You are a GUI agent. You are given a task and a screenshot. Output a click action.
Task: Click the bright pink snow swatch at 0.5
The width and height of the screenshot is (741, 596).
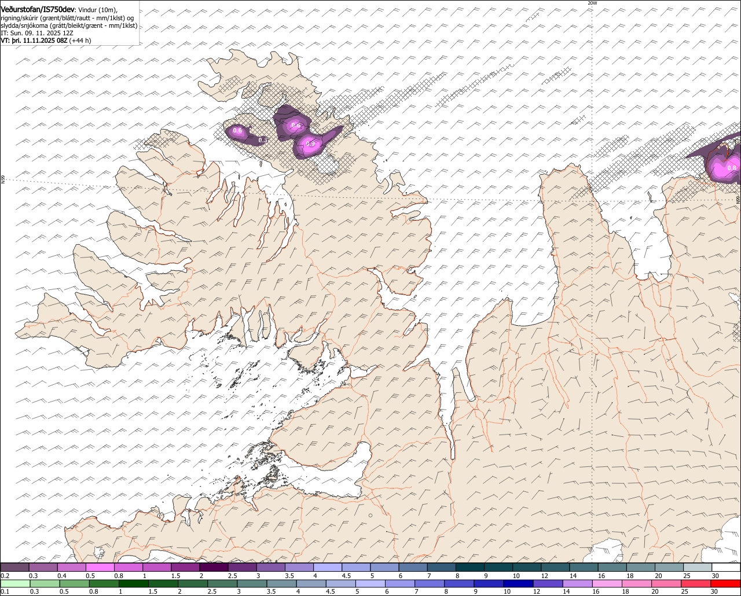tap(100, 568)
